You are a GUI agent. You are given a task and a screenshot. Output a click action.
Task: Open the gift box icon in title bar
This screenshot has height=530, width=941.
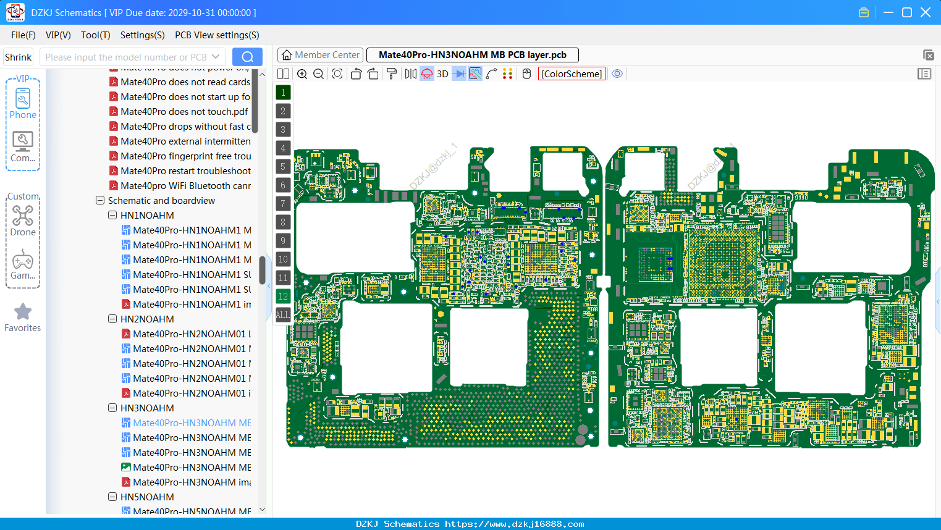(x=864, y=12)
